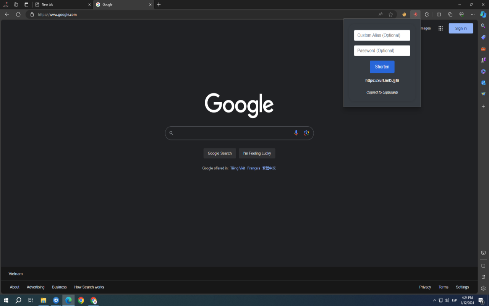
Task: Open File Explorer from taskbar
Action: pyautogui.click(x=44, y=300)
